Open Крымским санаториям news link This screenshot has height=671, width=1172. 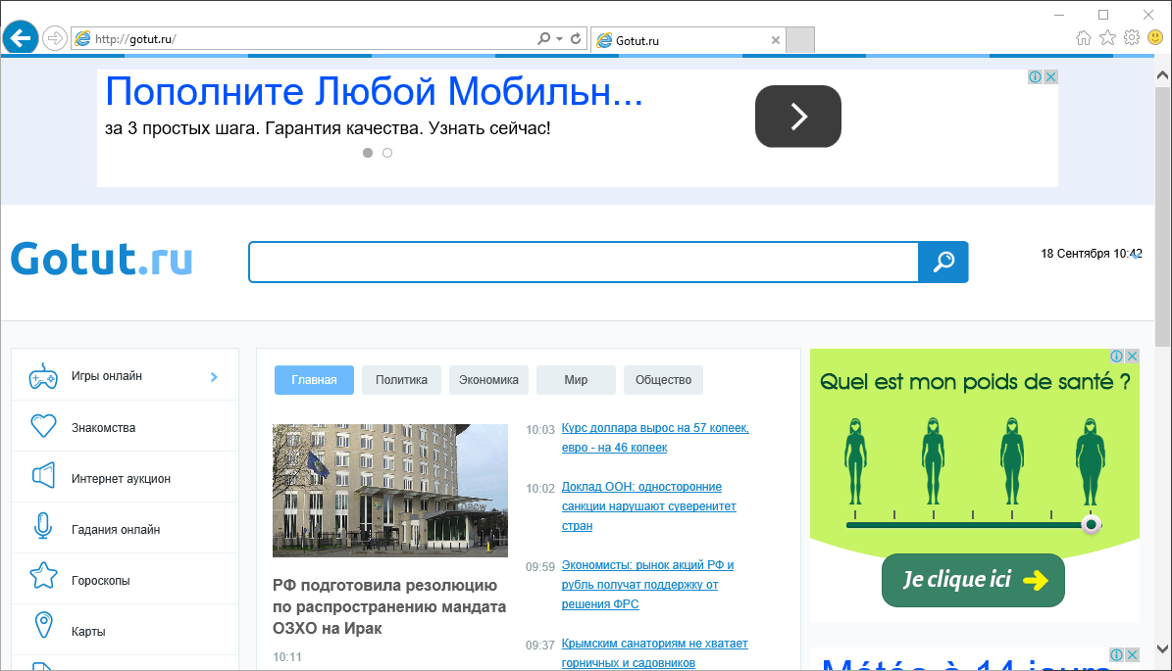coord(655,653)
